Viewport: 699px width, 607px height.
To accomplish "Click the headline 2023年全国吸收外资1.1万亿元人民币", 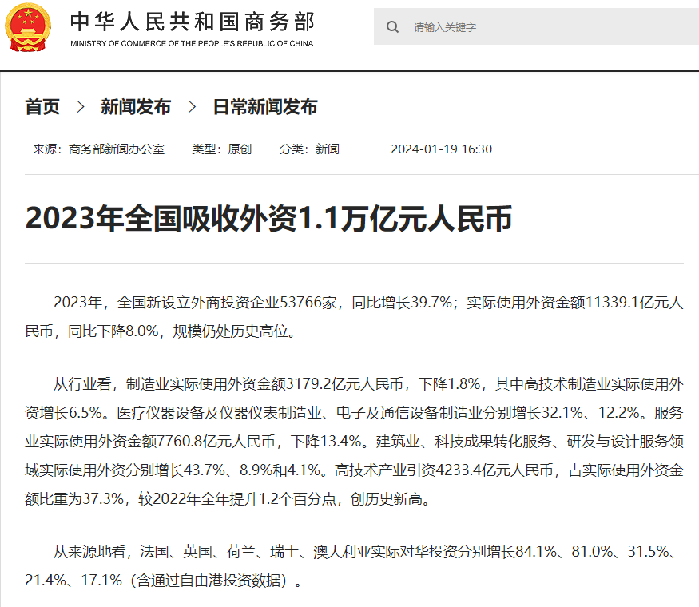I will coord(268,219).
